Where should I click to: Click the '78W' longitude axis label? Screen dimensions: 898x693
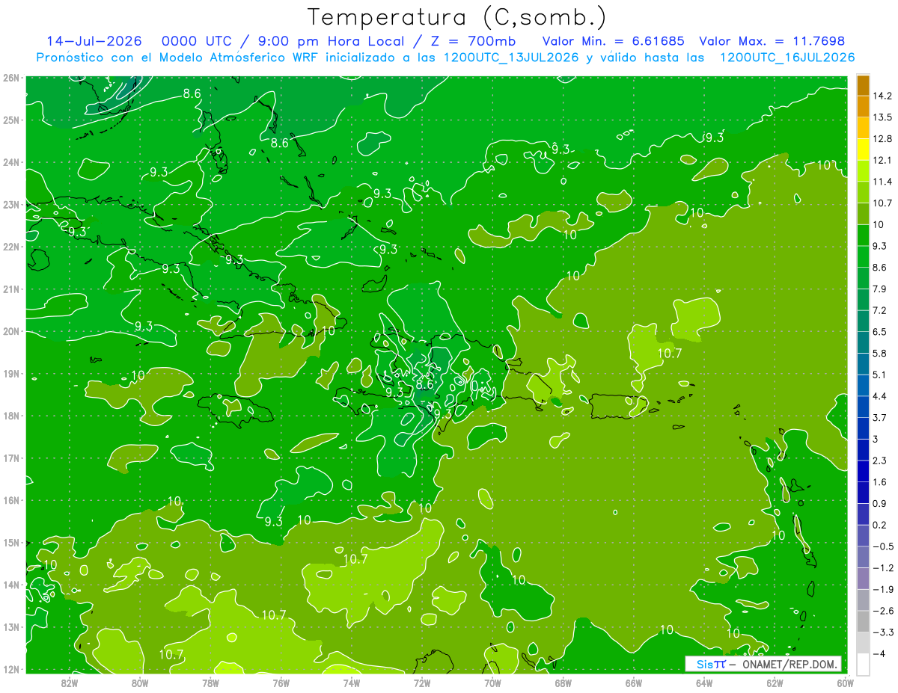point(210,683)
